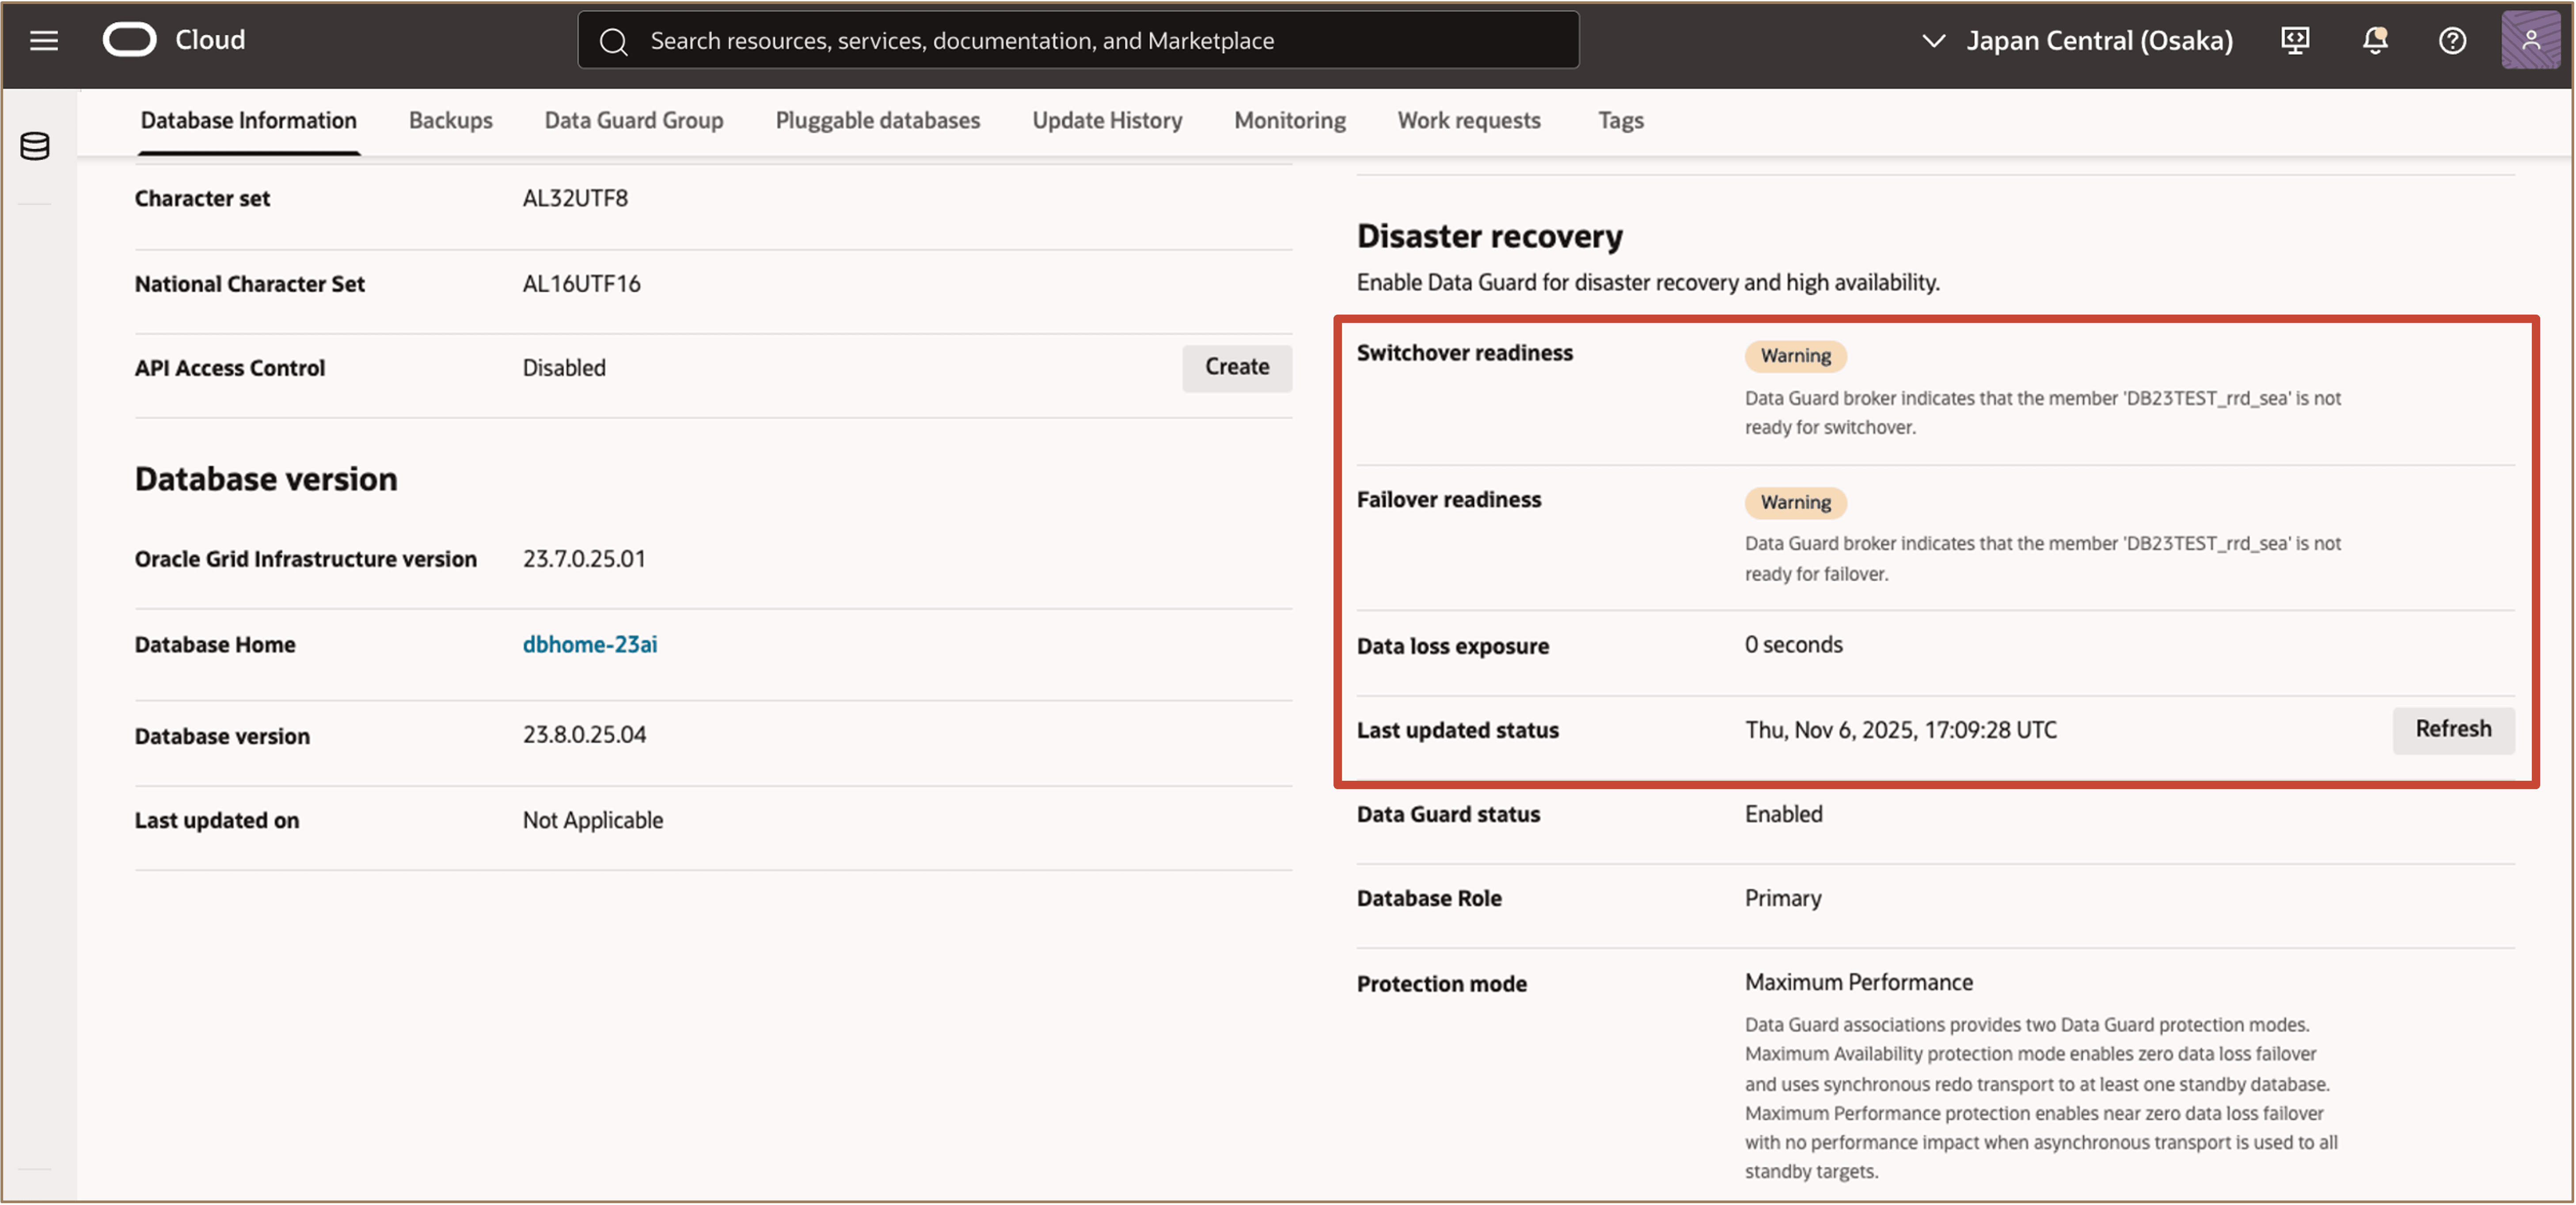Click the search magnifier icon
This screenshot has width=2576, height=1205.
coord(613,41)
